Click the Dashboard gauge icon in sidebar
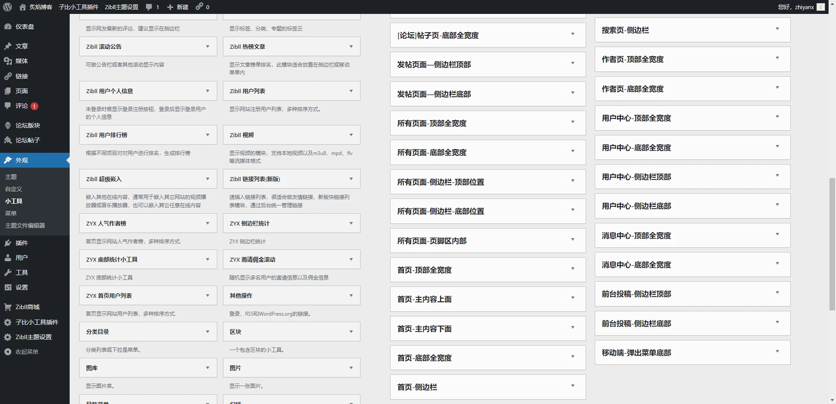The width and height of the screenshot is (836, 404). tap(8, 27)
